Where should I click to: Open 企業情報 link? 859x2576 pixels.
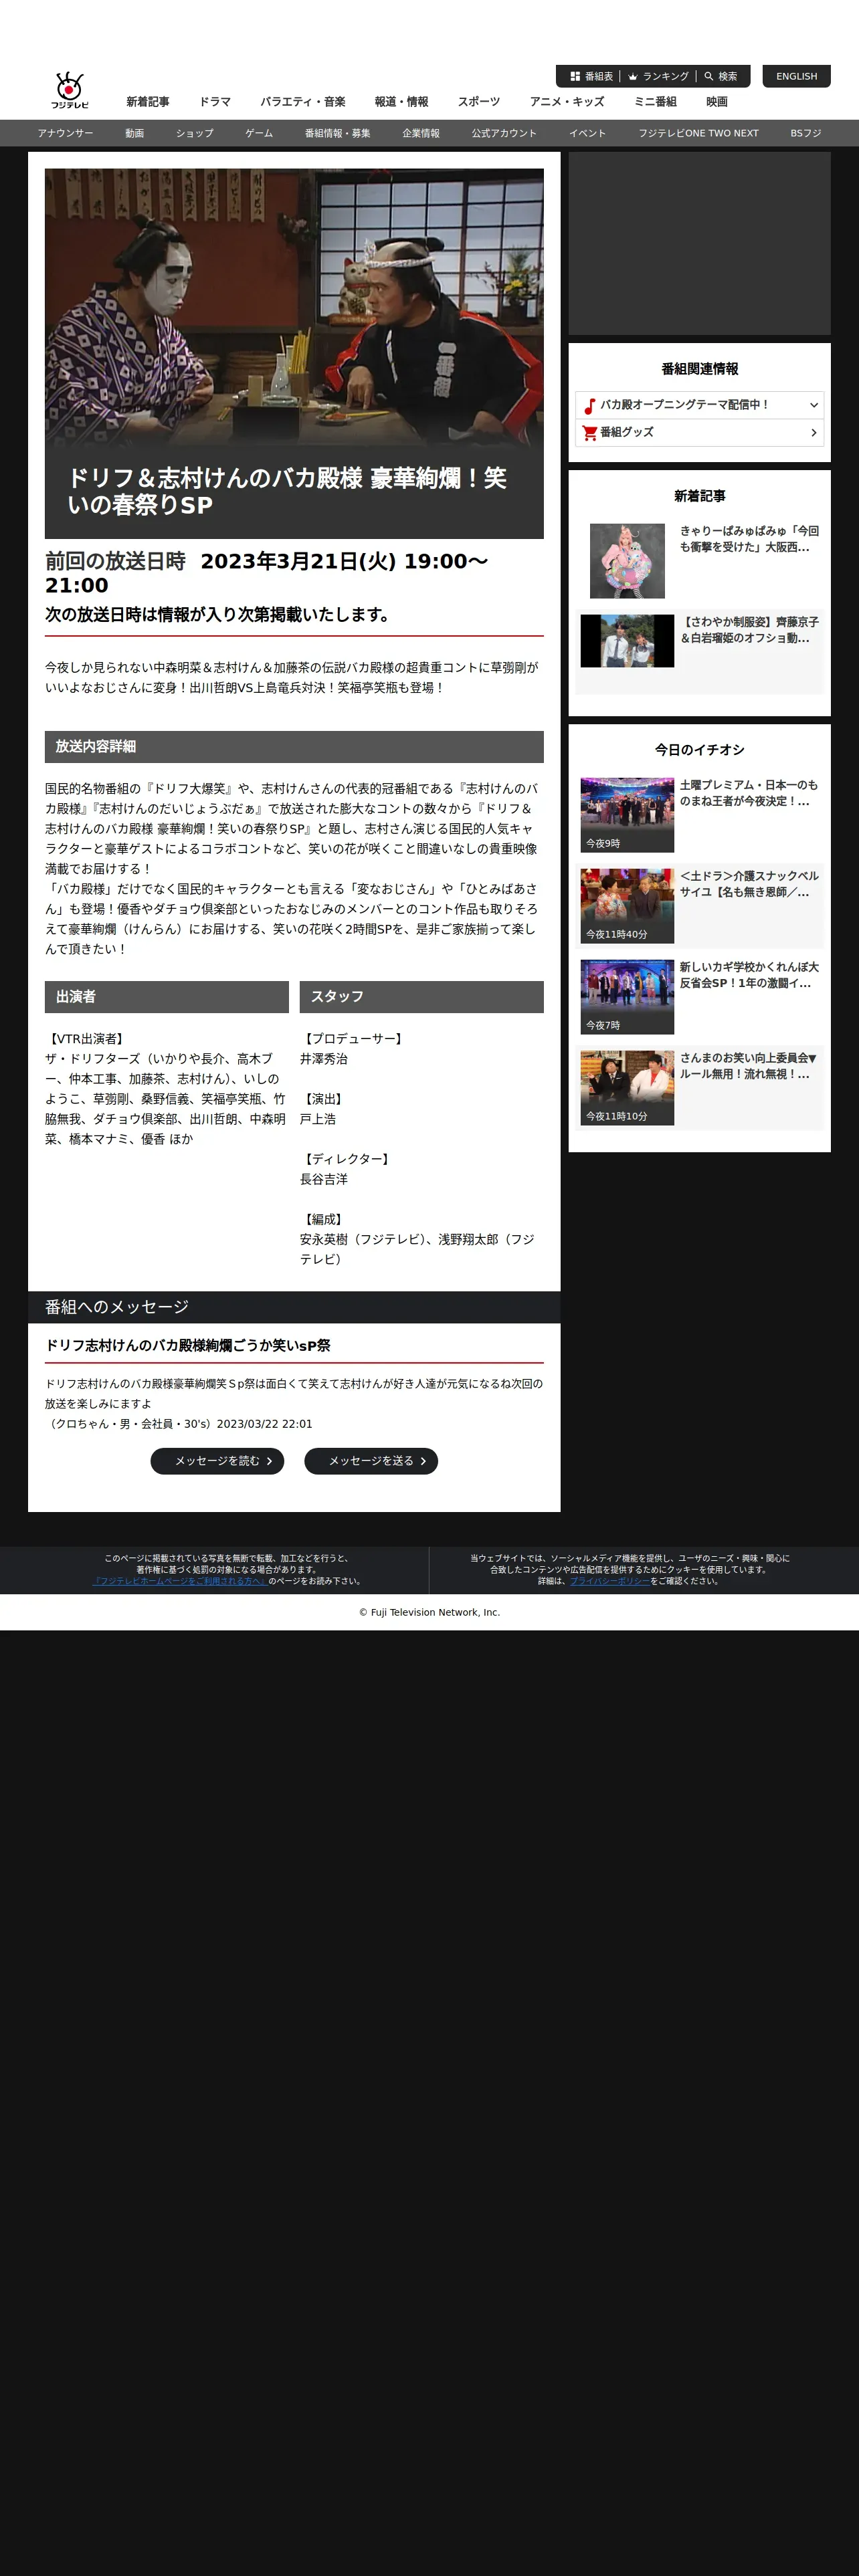(421, 133)
